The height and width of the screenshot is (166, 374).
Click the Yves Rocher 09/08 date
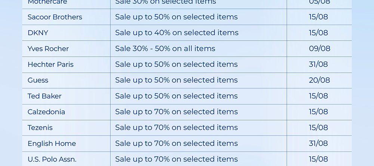click(319, 48)
